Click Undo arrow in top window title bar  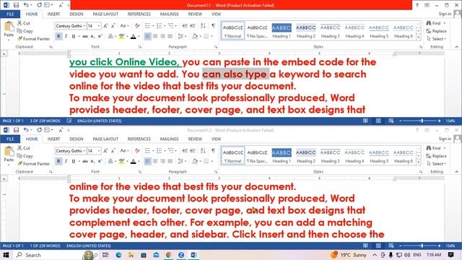(26, 5)
